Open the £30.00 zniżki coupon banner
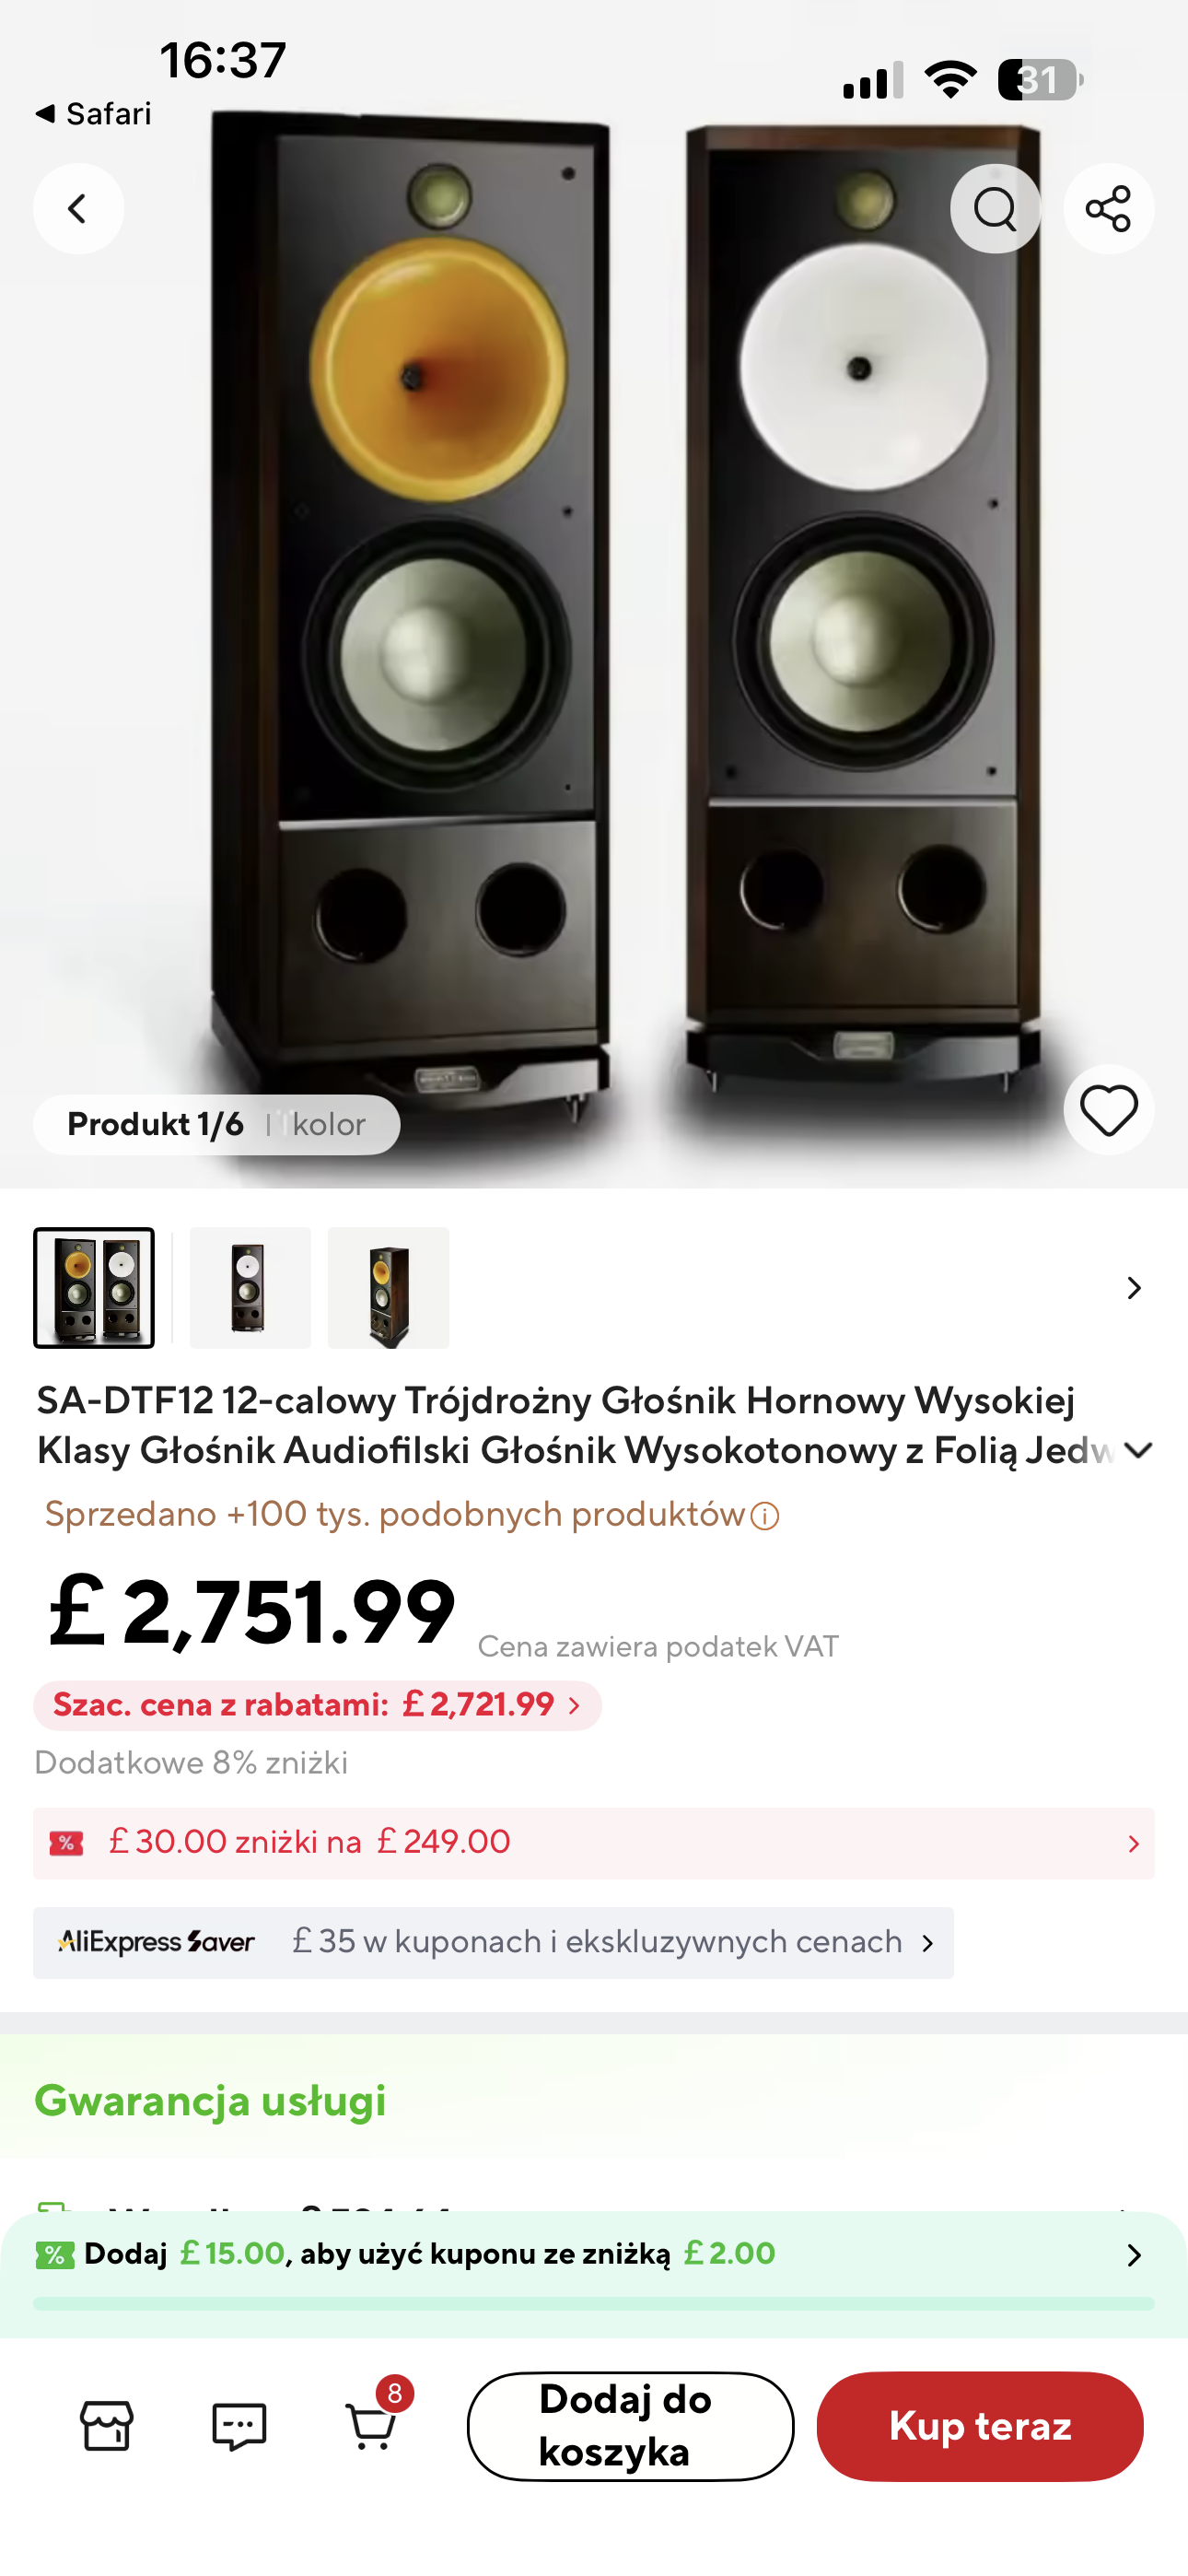 [593, 1842]
